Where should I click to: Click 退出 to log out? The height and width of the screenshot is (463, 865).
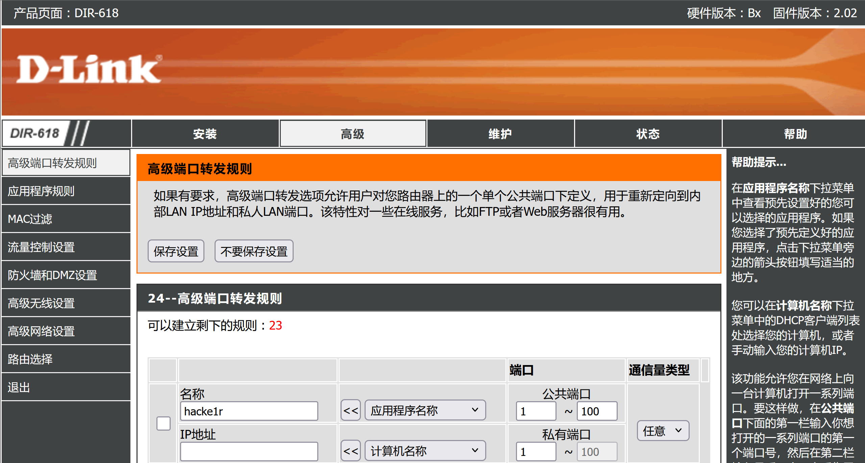point(66,387)
